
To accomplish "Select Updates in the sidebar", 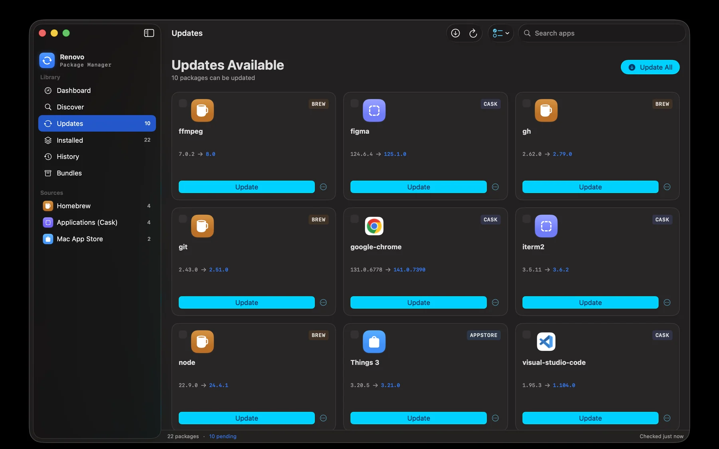I will tap(97, 123).
